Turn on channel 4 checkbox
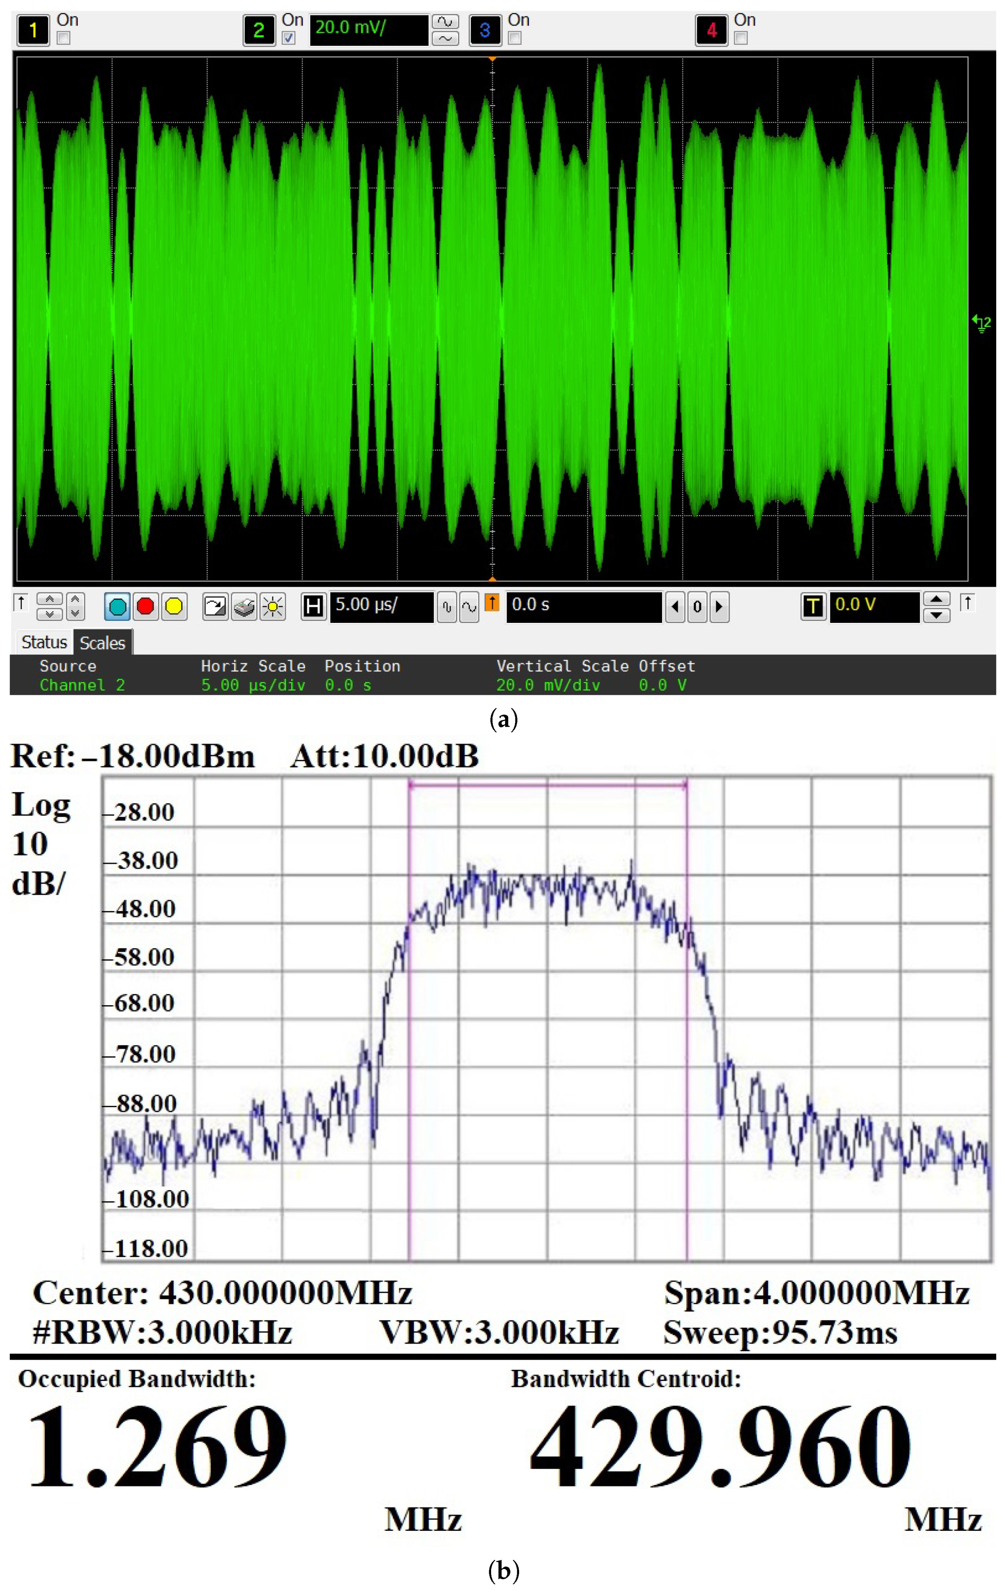This screenshot has height=1590, width=1006. coord(741,38)
